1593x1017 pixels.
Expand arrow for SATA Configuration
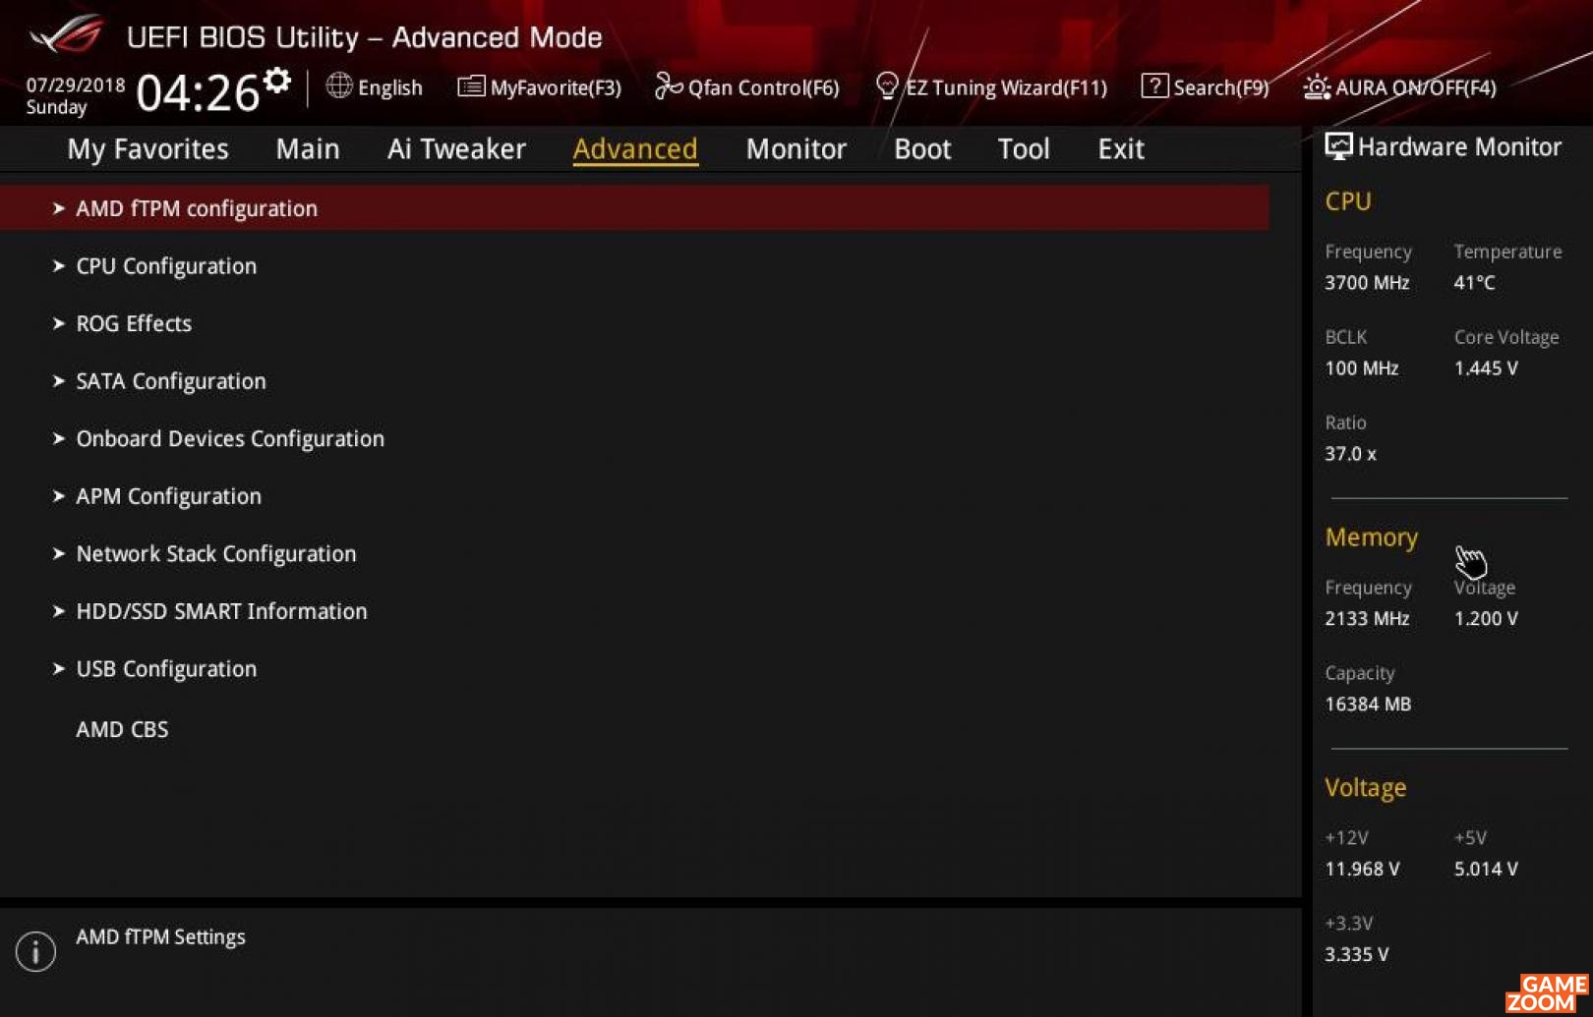[x=58, y=380]
